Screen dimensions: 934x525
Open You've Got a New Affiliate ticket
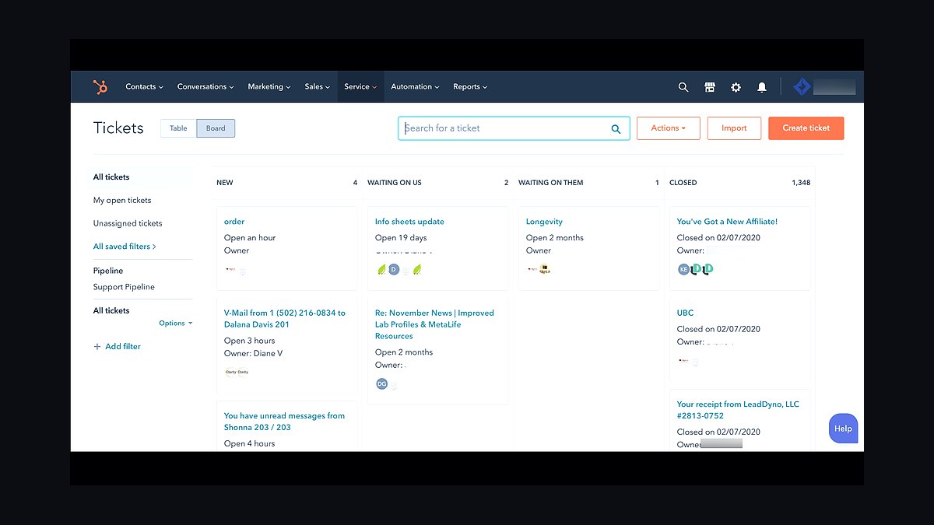click(x=727, y=222)
